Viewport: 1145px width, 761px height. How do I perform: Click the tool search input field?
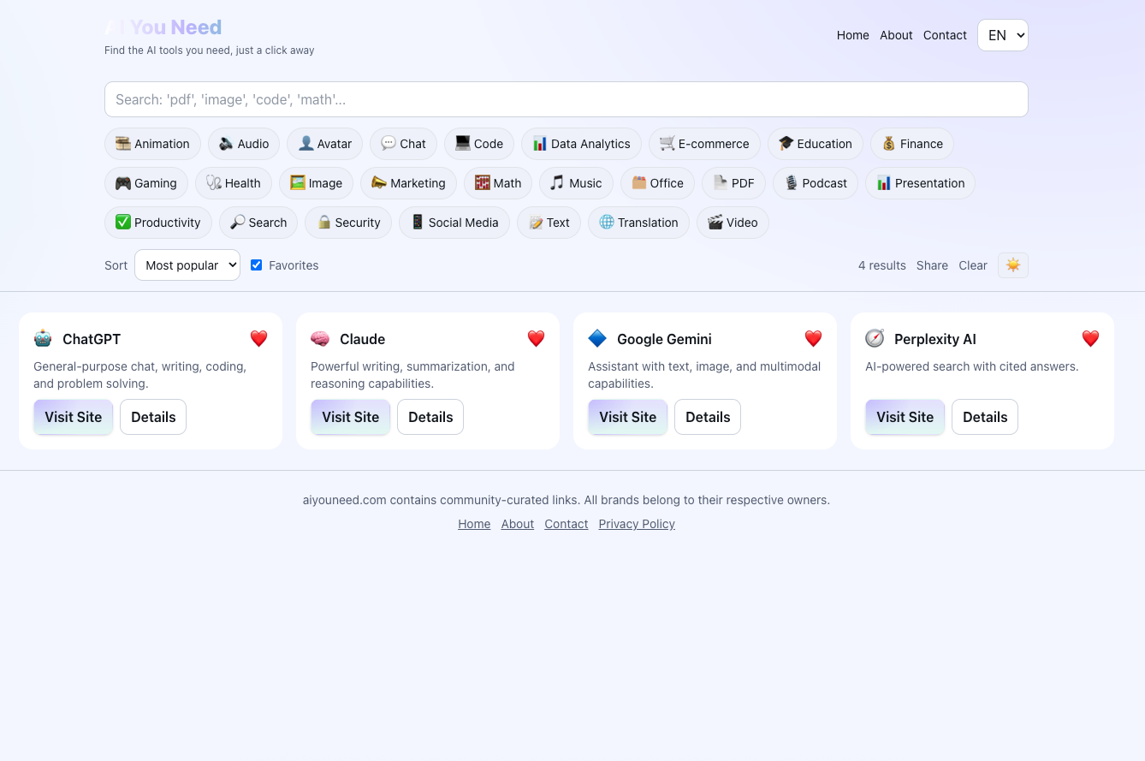click(567, 99)
